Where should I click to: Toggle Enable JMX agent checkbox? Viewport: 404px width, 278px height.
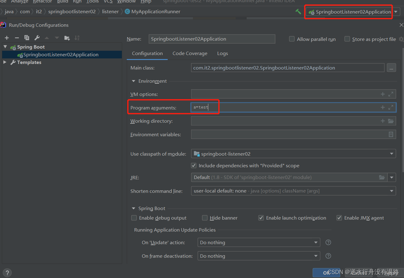(x=339, y=218)
